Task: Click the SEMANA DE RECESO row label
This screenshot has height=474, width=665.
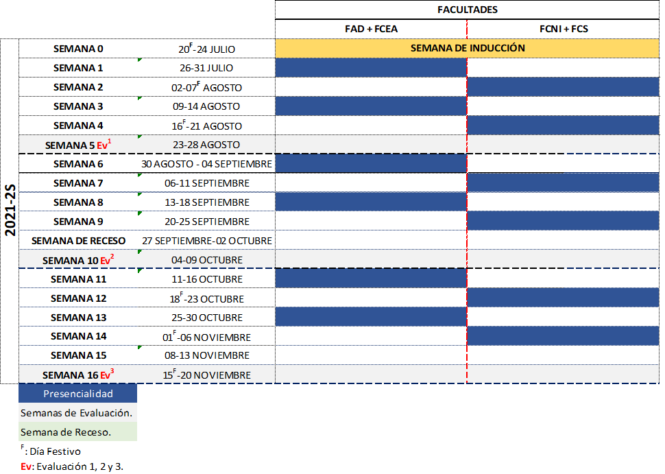Action: 78,241
